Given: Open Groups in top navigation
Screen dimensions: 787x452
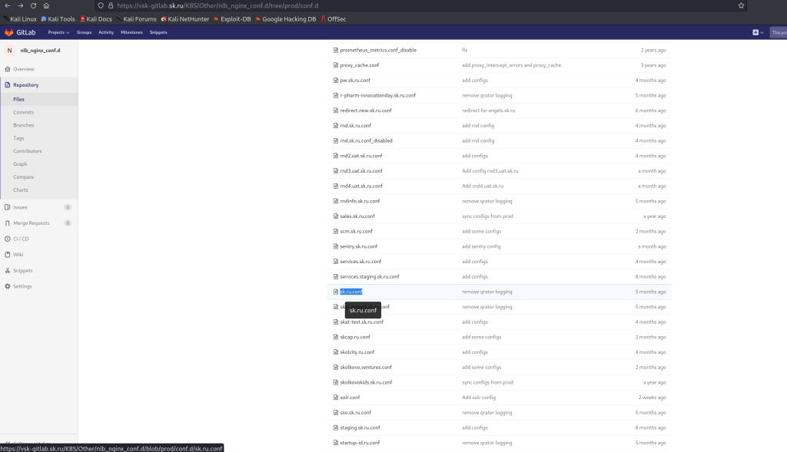Looking at the screenshot, I should [84, 32].
